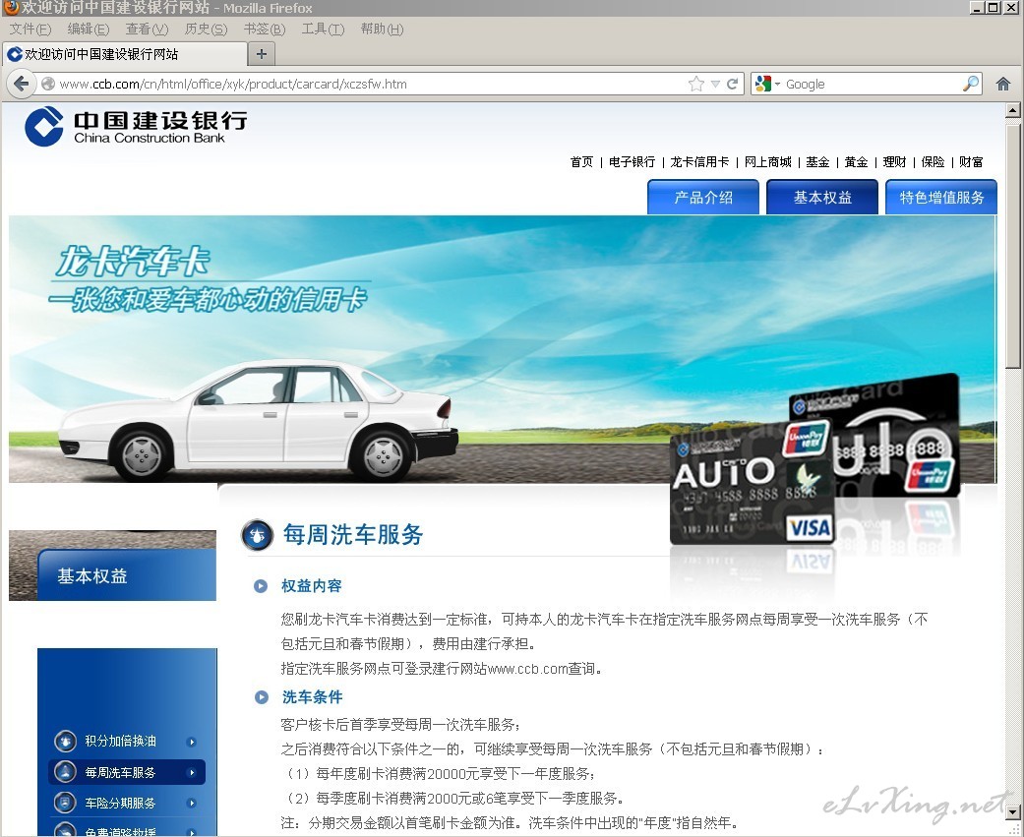Expand the arrow next to 积分加倍换油
Screen dimensions: 1024x837
(192, 742)
